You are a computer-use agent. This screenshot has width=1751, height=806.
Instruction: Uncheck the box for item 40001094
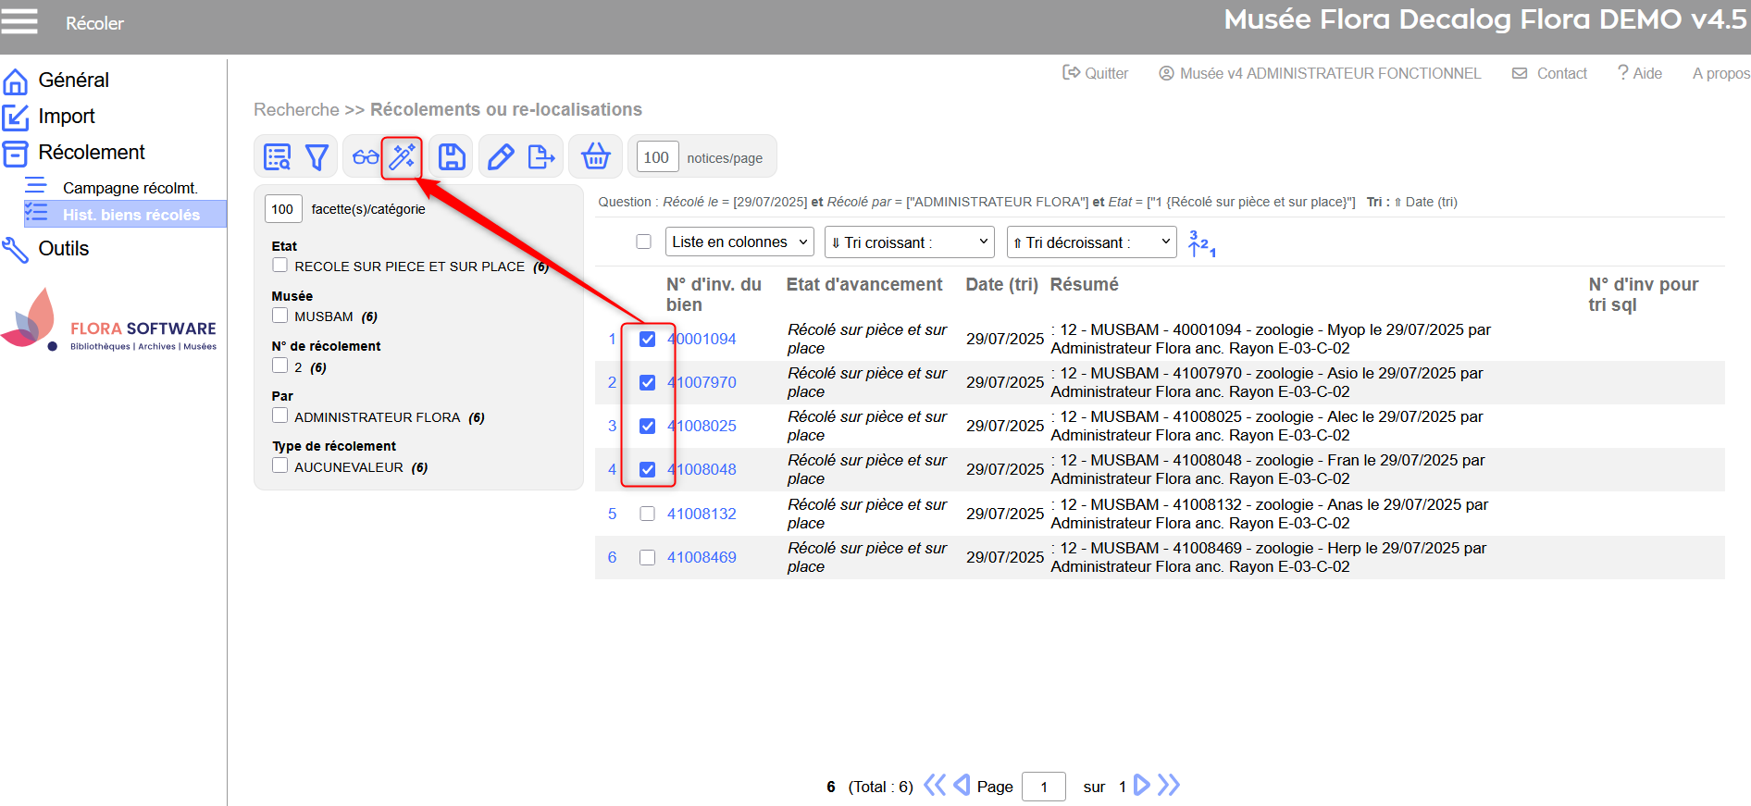click(x=647, y=339)
